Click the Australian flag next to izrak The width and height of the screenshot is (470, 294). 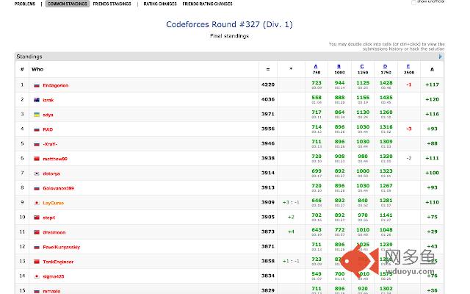pos(37,100)
